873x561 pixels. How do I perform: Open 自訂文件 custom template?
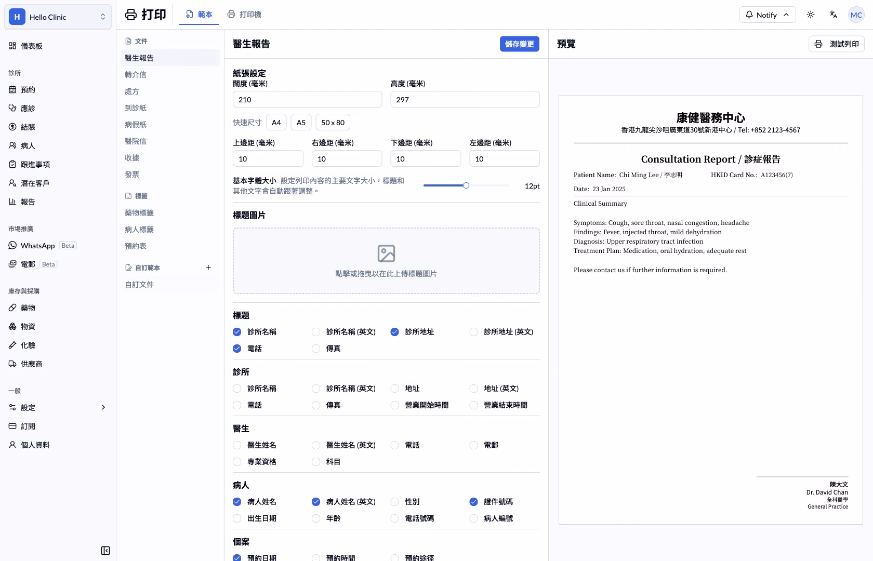pyautogui.click(x=170, y=284)
